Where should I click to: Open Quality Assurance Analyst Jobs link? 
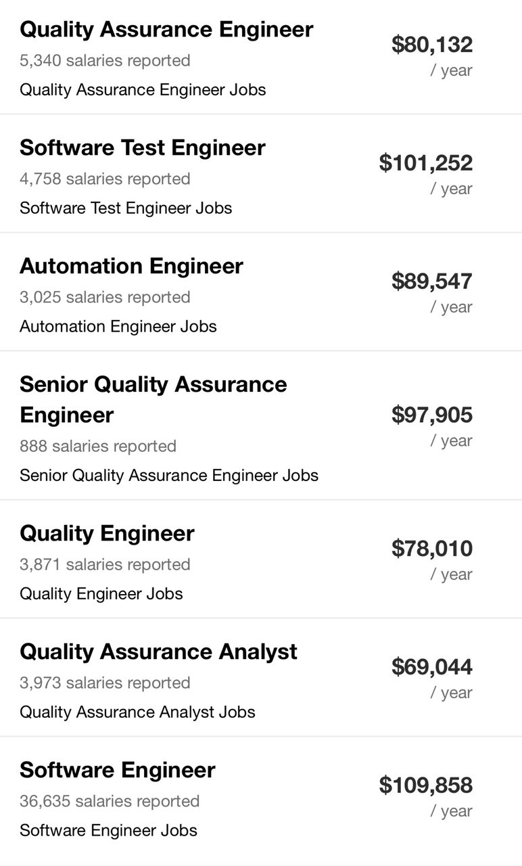[x=137, y=712]
